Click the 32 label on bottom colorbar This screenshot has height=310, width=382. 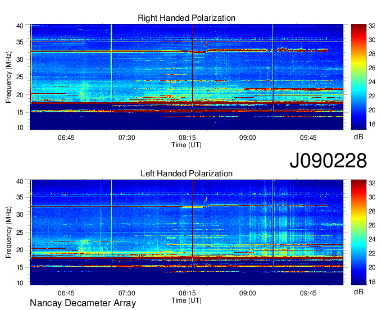click(372, 183)
